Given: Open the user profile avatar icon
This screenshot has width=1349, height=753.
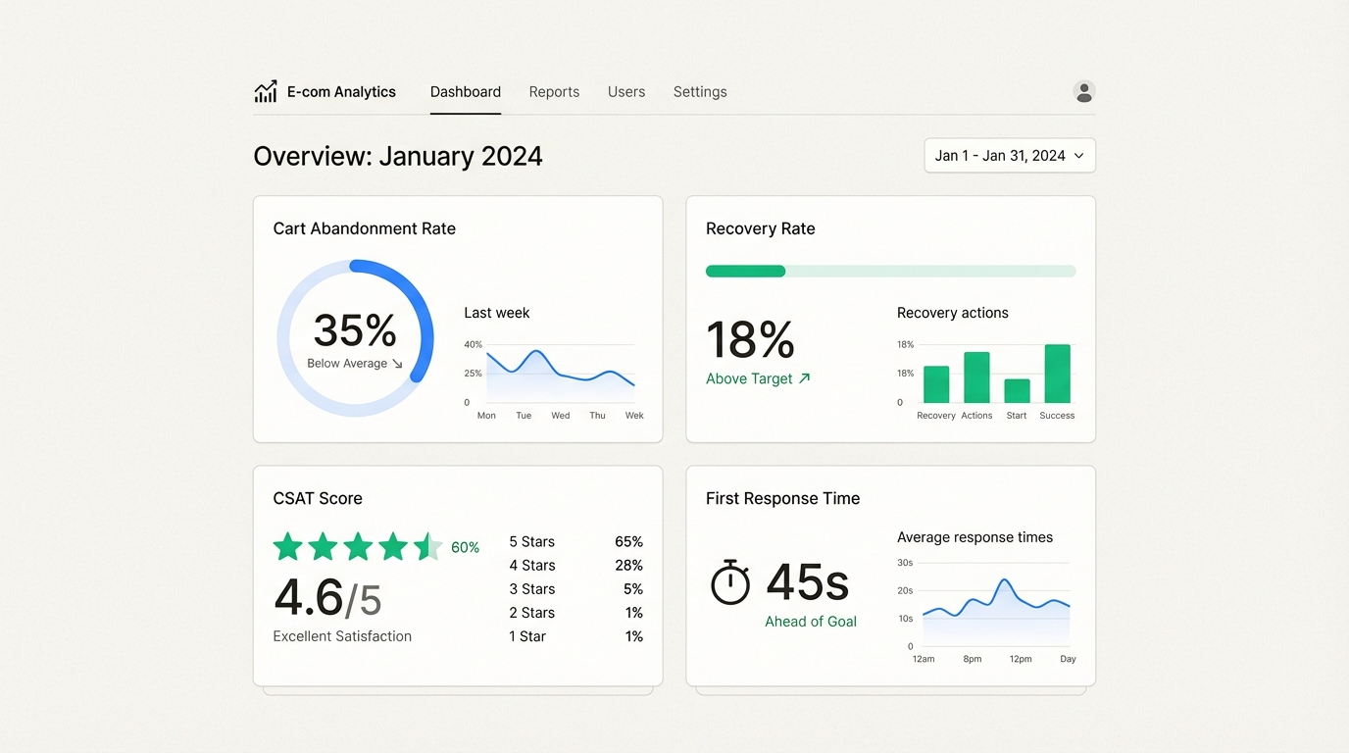Looking at the screenshot, I should click(1083, 92).
